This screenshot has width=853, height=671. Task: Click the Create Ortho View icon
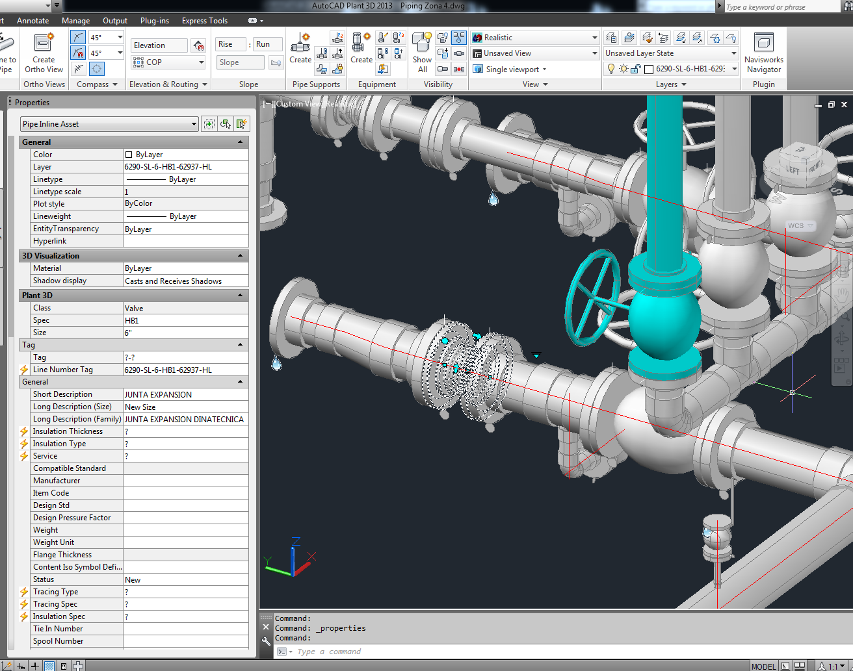coord(44,43)
